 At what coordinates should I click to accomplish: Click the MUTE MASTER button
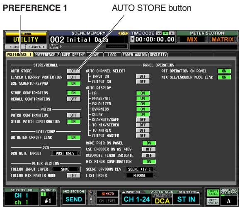tap(213, 201)
